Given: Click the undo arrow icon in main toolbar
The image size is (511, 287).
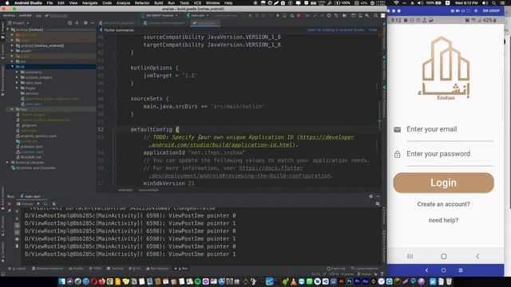Looking at the screenshot, I should pos(336,16).
